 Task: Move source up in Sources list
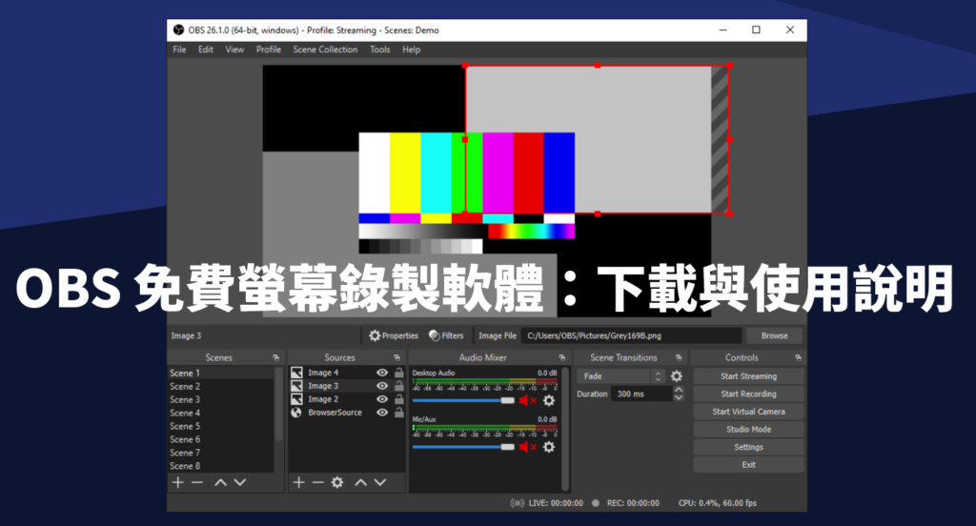click(360, 482)
